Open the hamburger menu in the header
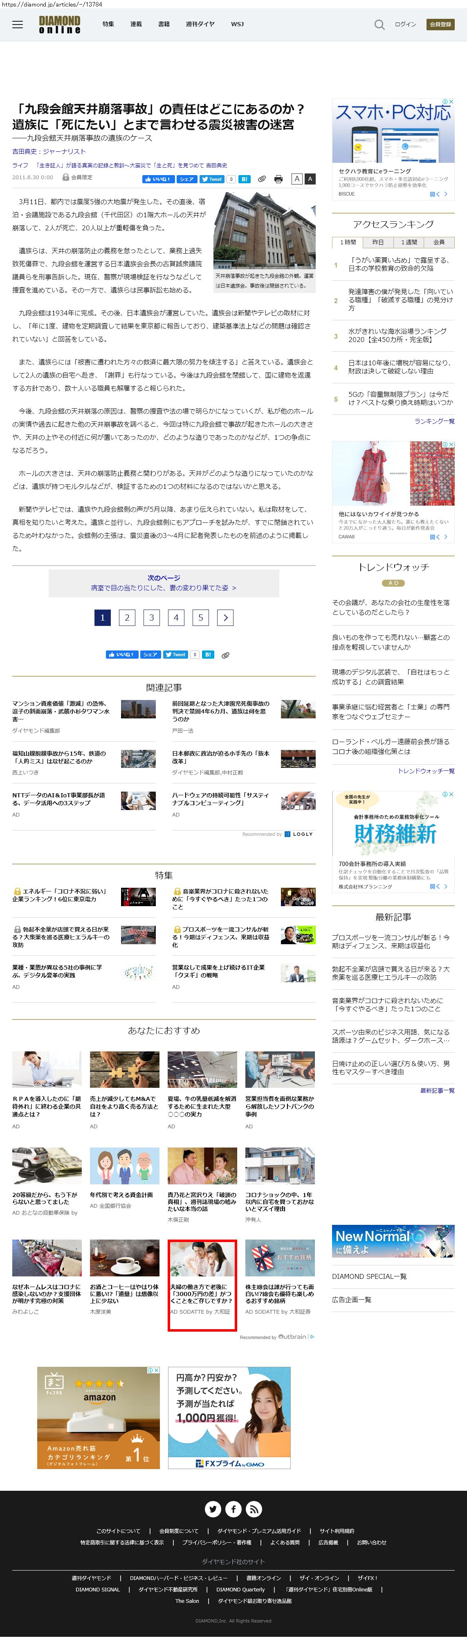The image size is (467, 1645). [x=18, y=24]
